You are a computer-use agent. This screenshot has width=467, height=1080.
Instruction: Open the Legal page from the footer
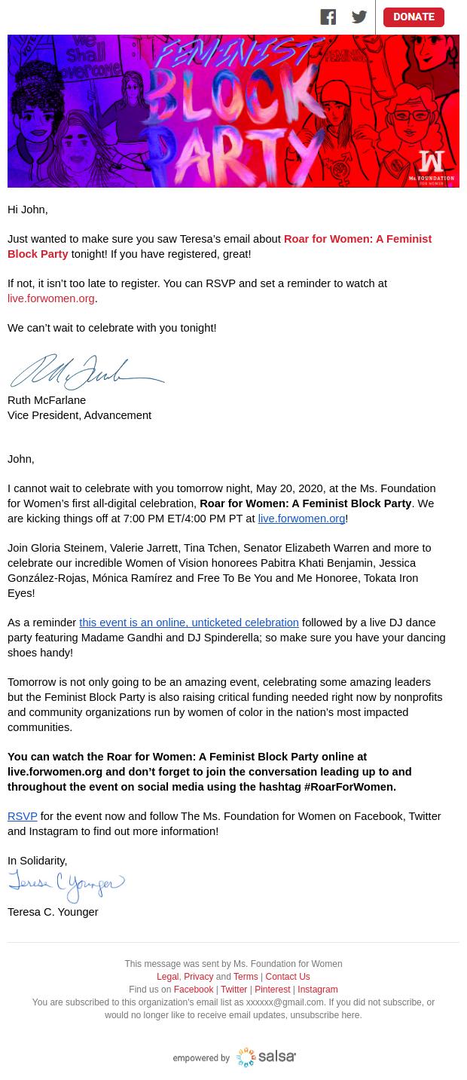(167, 977)
